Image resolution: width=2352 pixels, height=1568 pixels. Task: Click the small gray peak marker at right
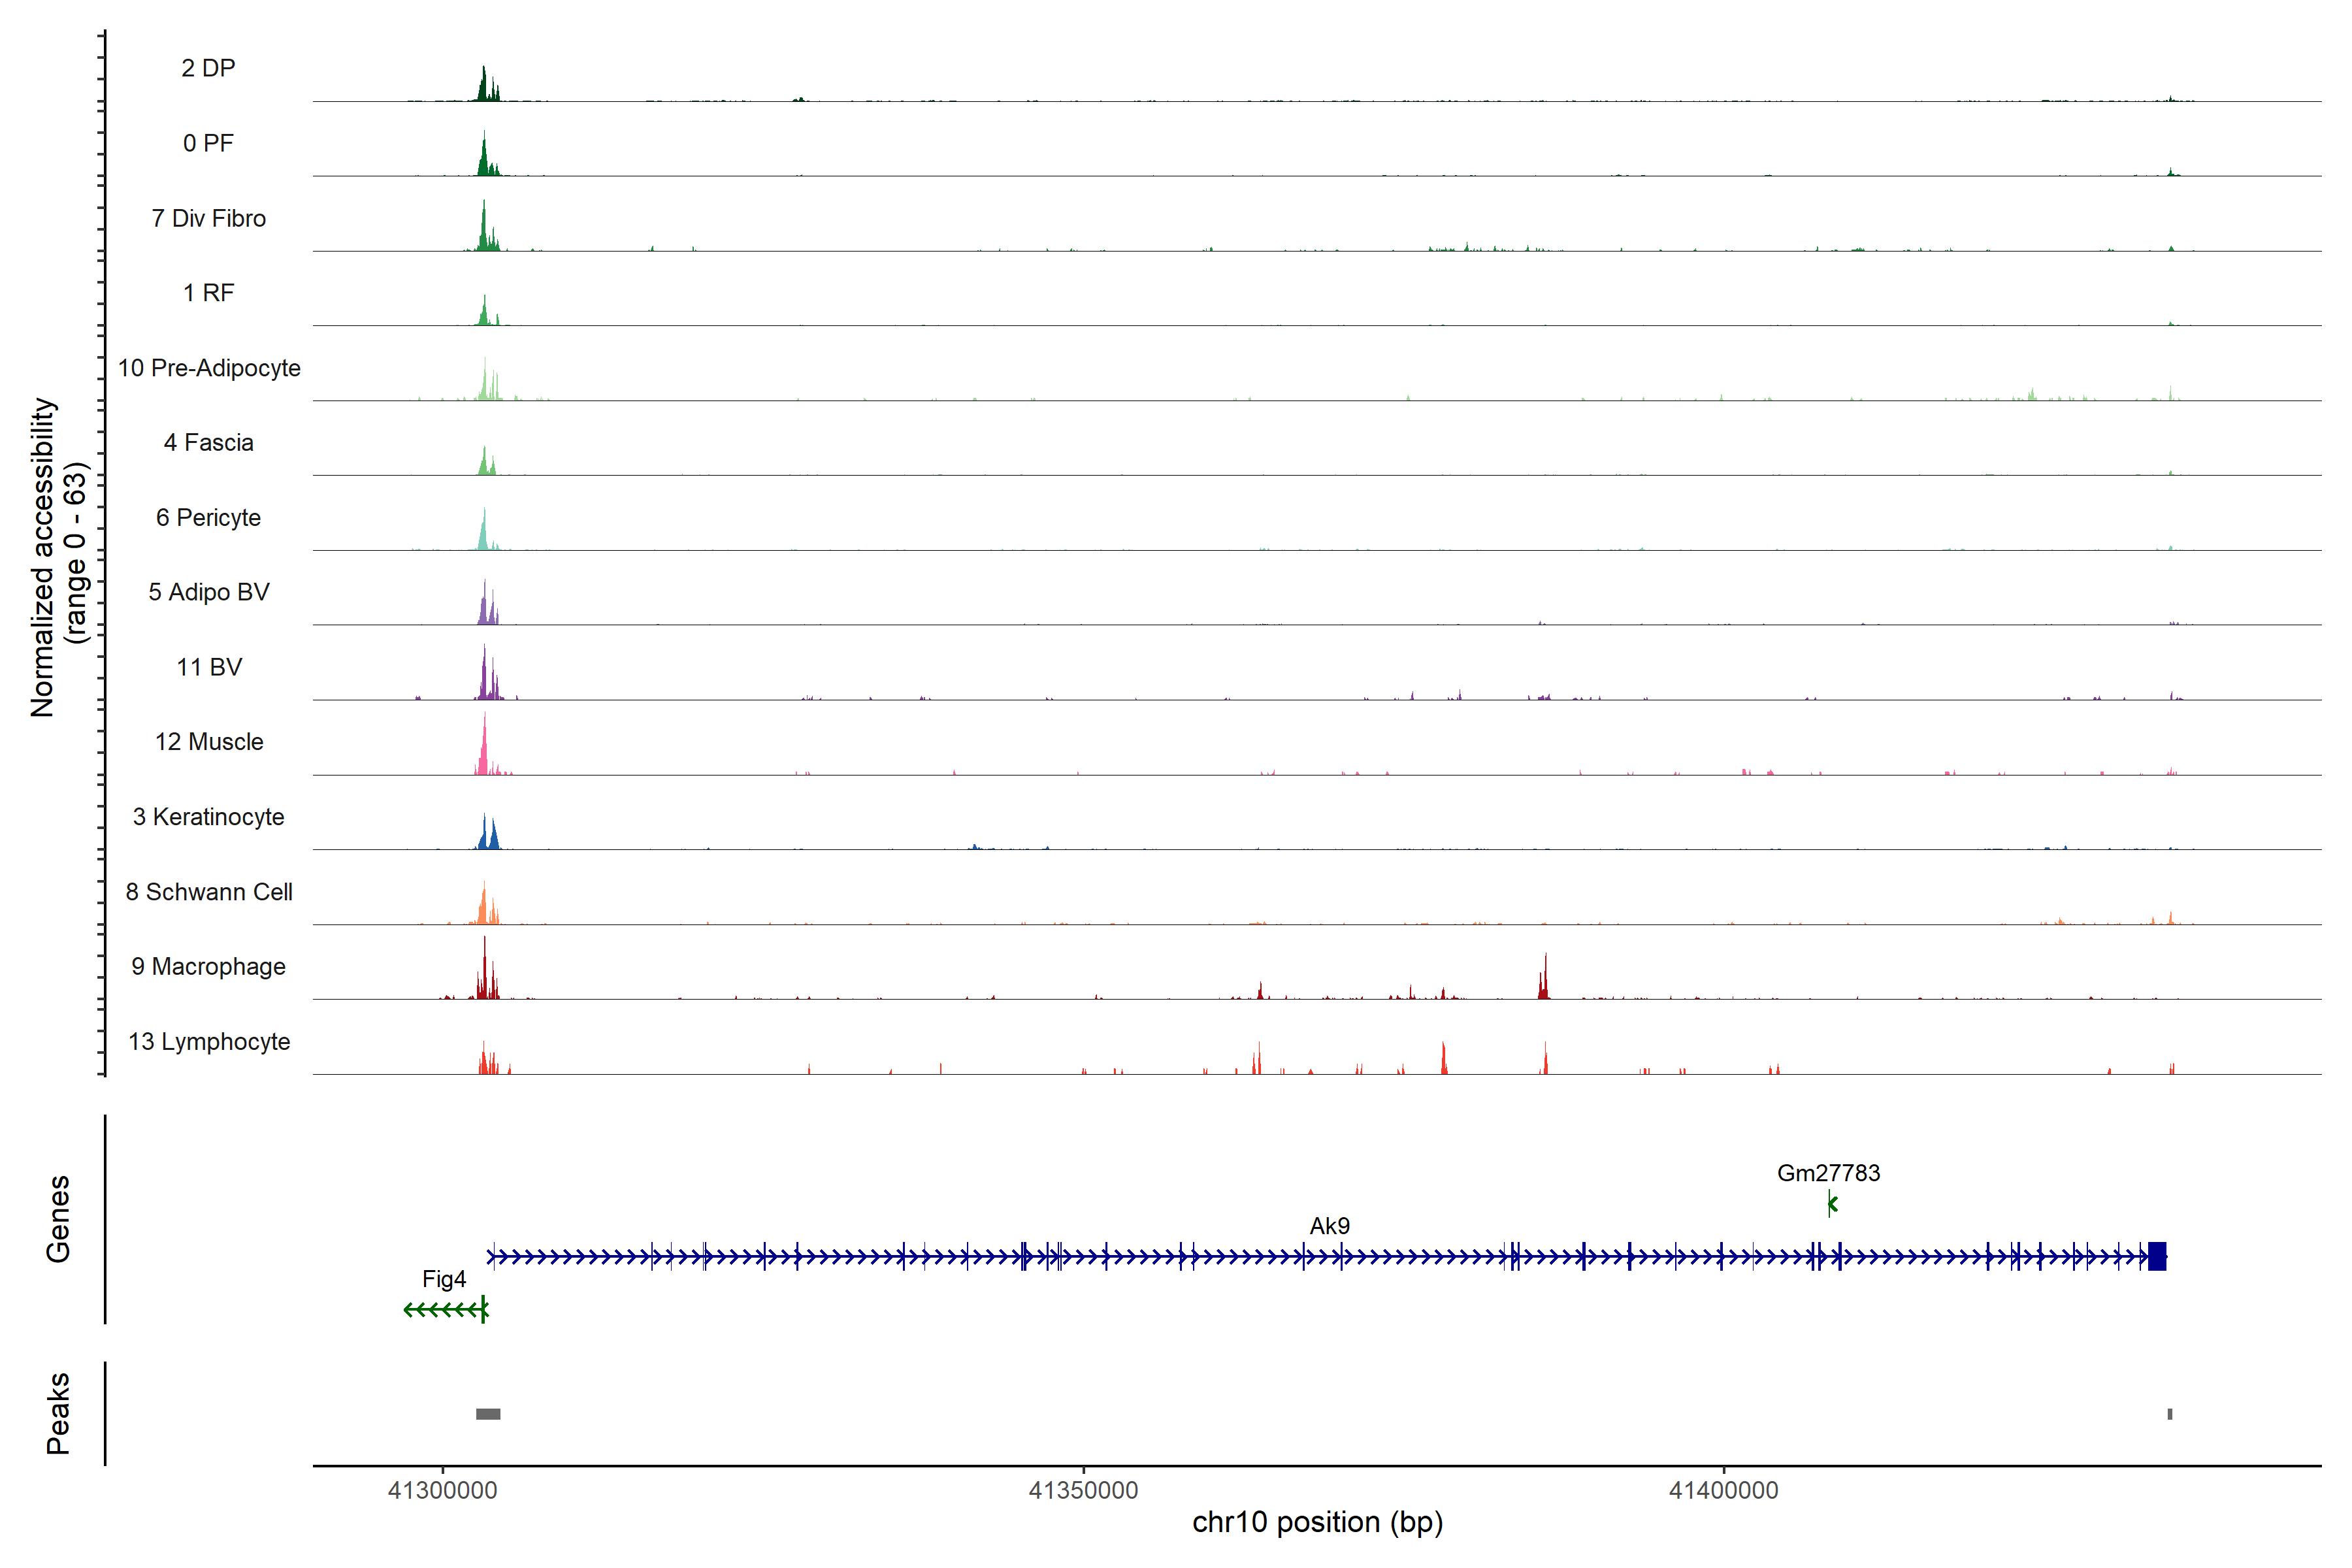pyautogui.click(x=2169, y=1414)
